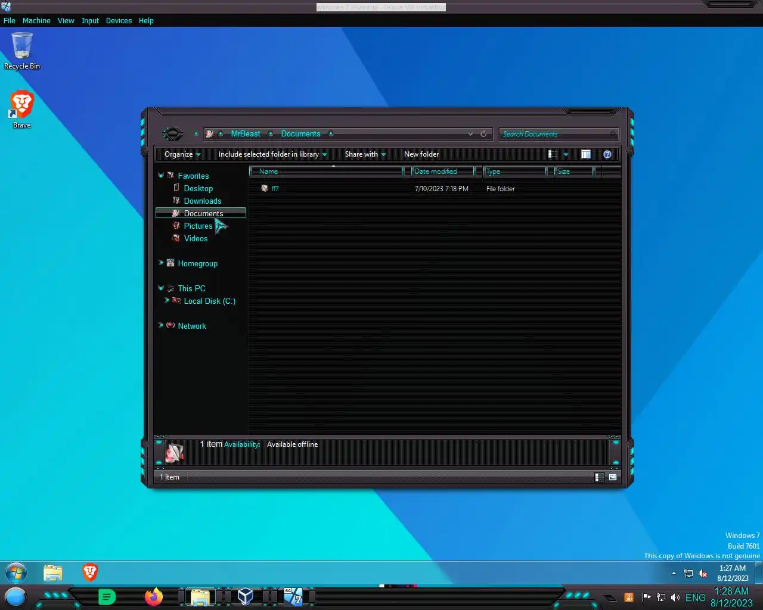The width and height of the screenshot is (763, 610).
Task: Show hidden icons in Windows 7 tray
Action: (674, 573)
